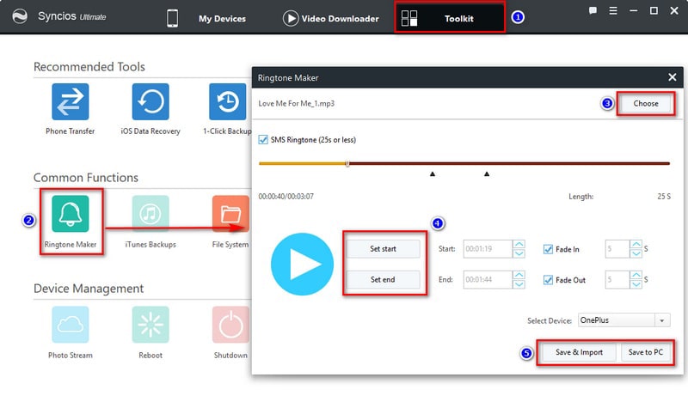Toggle SMS Ringtone (25s or less) checkbox
The height and width of the screenshot is (414, 688).
263,140
